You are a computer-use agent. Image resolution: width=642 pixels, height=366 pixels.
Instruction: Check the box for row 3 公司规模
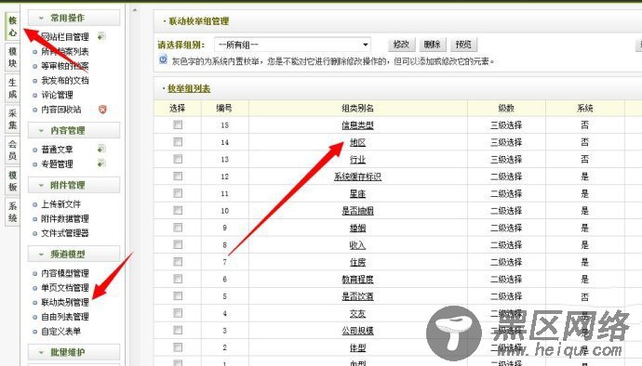click(178, 330)
